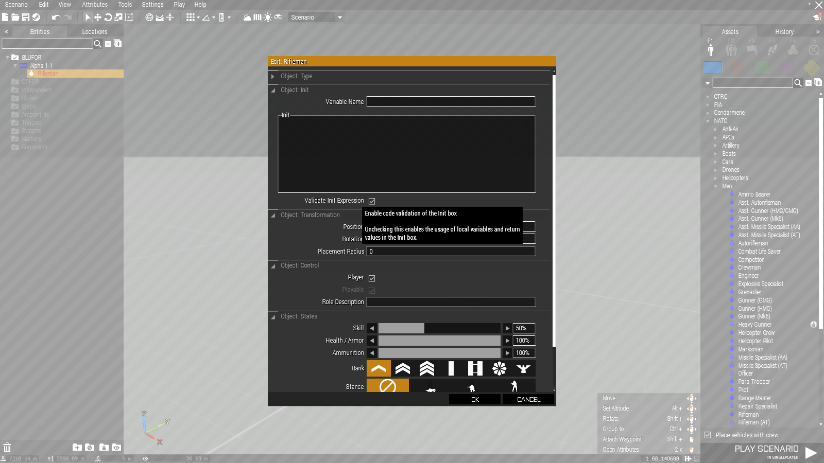Screen dimensions: 824x463
Task: Select Waypoints (F4) footsteps asset icon
Action: [772, 49]
